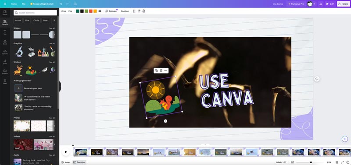
Task: Click the Share button
Action: (x=344, y=4)
